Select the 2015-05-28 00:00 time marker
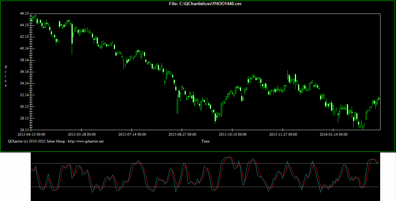 (x=82, y=134)
